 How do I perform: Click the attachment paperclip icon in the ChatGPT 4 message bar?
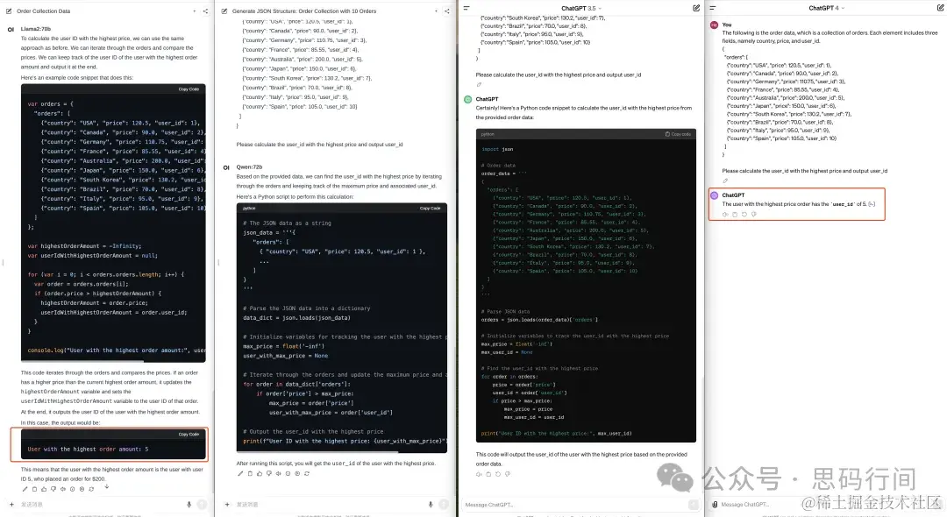click(x=715, y=505)
